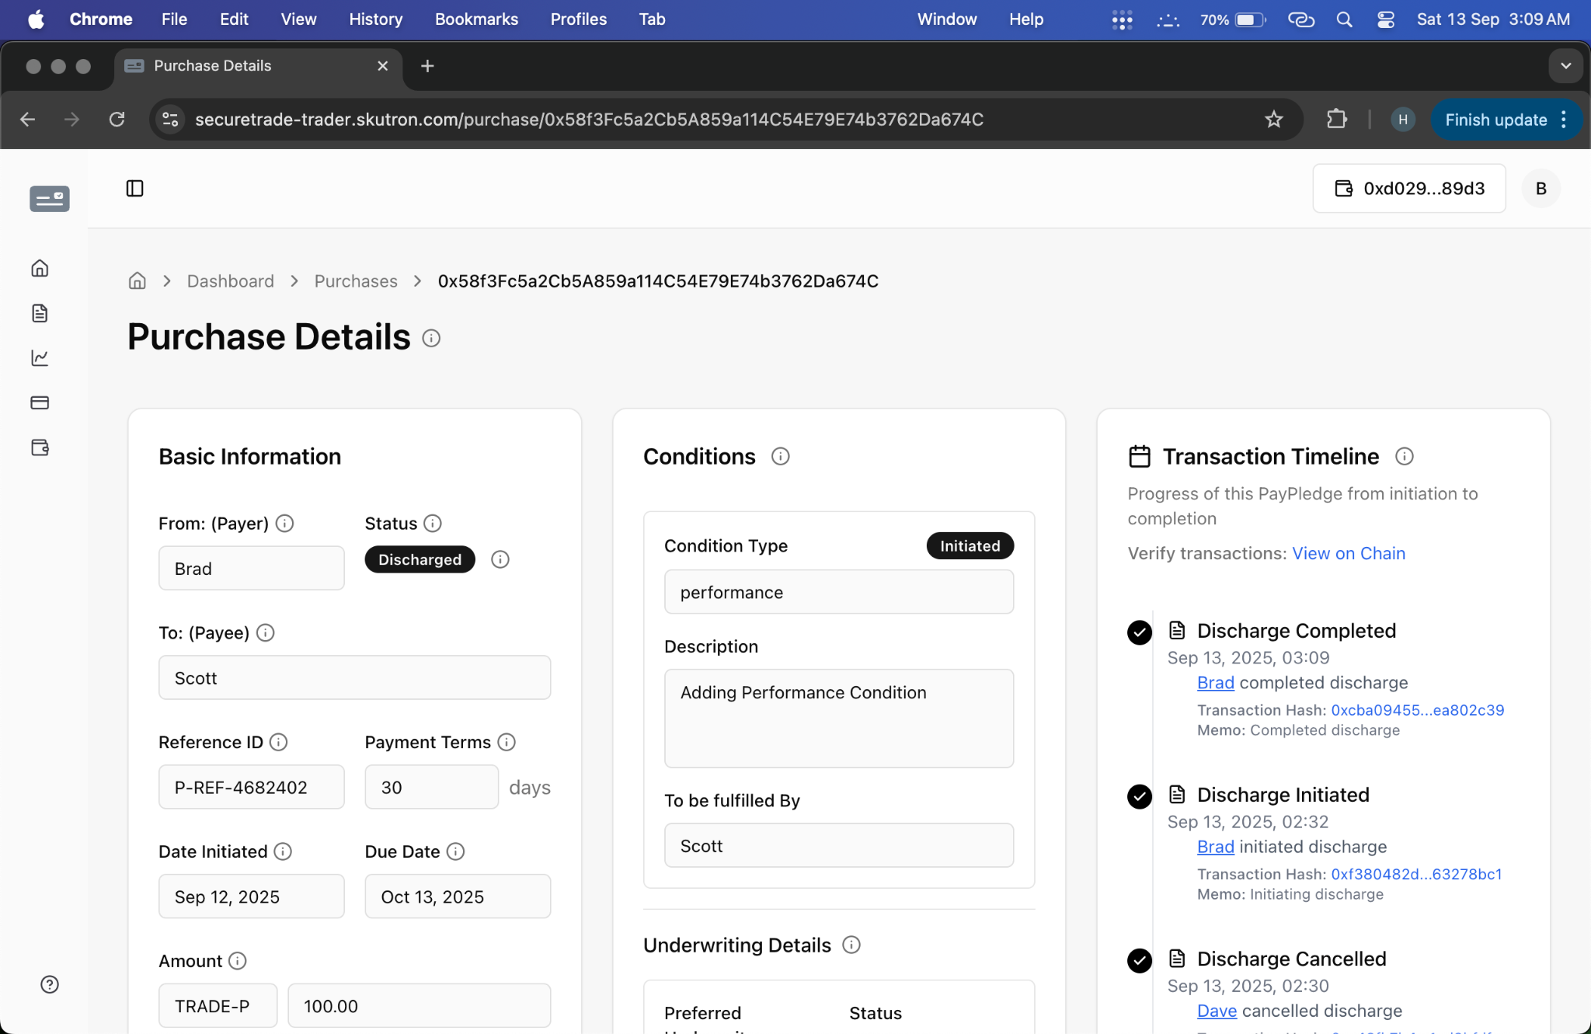The width and height of the screenshot is (1591, 1034).
Task: Show info icon next to Discharged badge
Action: coord(500,559)
